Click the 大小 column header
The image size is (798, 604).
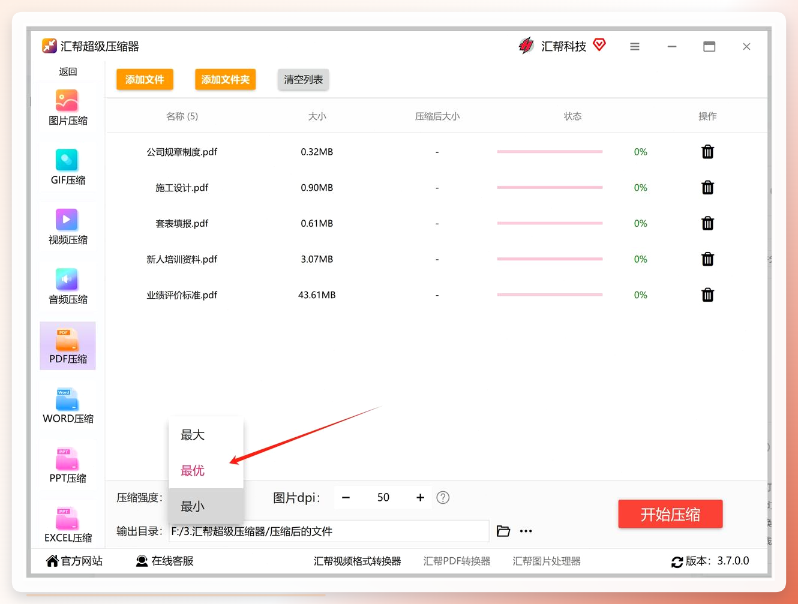coord(317,116)
